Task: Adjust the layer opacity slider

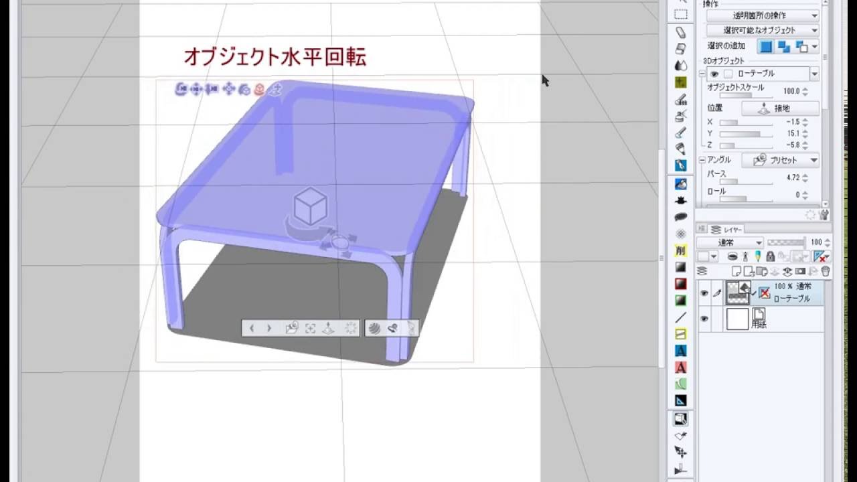Action: click(785, 242)
